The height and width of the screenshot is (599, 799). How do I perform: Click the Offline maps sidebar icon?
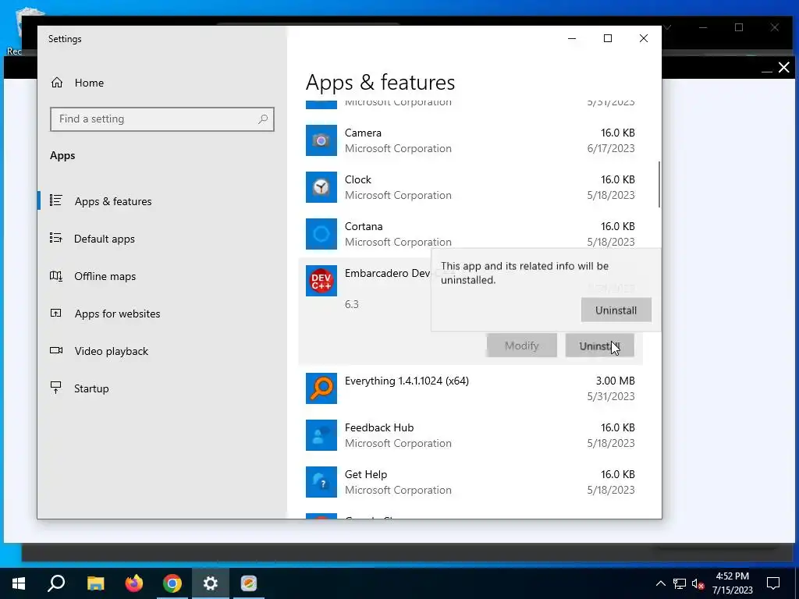pyautogui.click(x=56, y=276)
